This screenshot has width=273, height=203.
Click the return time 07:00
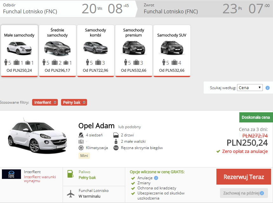[259, 9]
